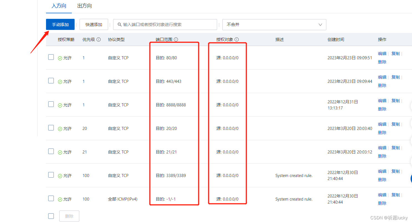Click the bottom 删除 batch button
The image size is (412, 223).
(x=69, y=216)
